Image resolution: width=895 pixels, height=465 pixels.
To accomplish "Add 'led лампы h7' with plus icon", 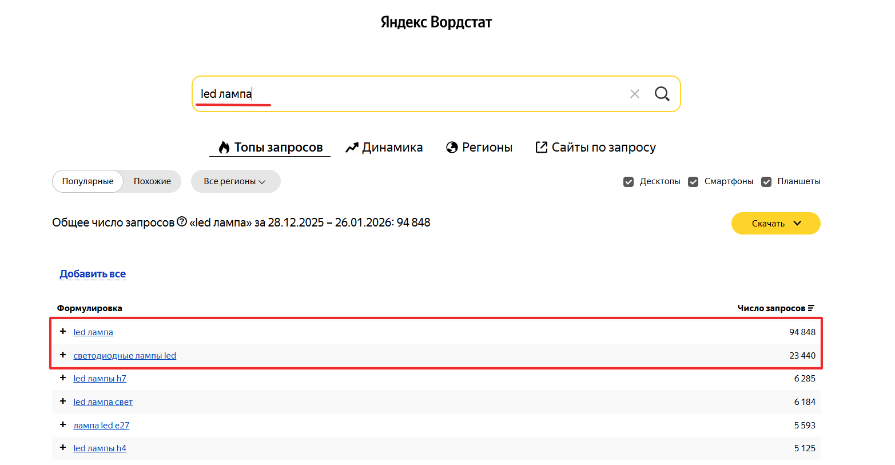I will coord(63,378).
